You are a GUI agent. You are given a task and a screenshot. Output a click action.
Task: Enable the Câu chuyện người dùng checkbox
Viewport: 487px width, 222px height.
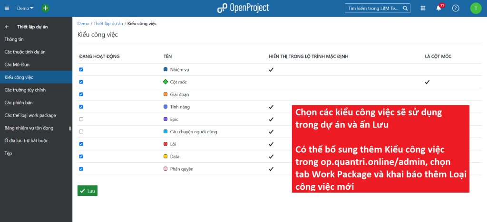point(81,131)
